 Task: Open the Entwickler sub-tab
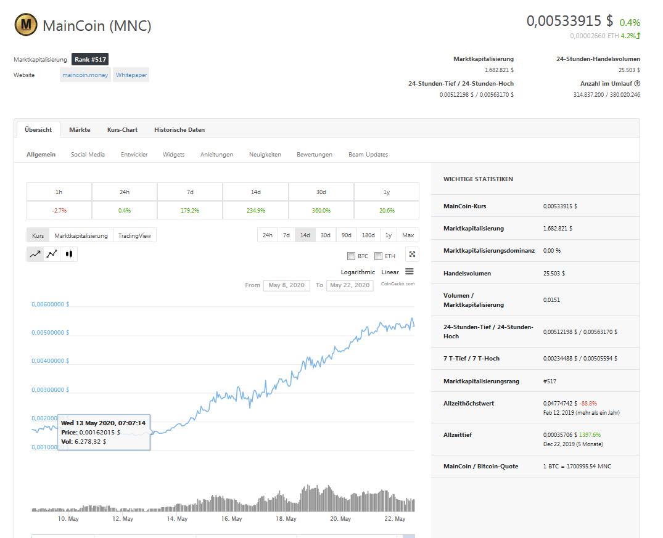coord(134,155)
